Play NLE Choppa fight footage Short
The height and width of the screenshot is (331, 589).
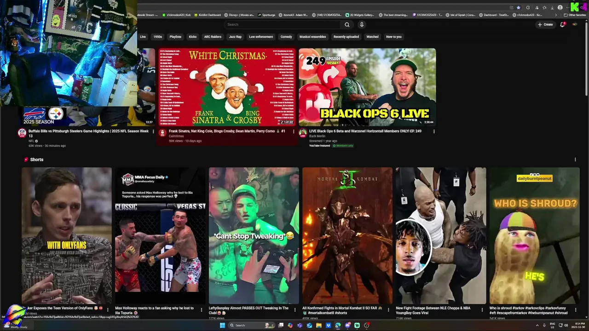[x=441, y=235]
